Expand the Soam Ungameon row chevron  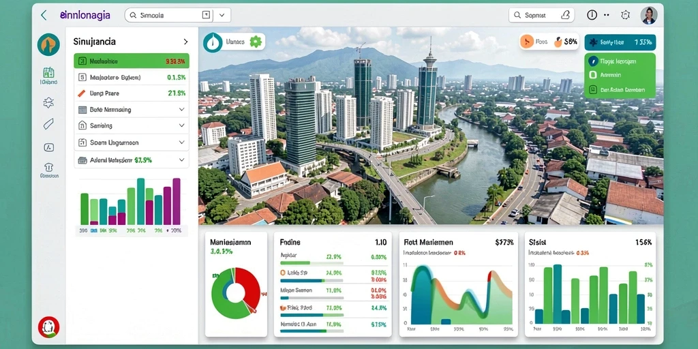pos(181,142)
